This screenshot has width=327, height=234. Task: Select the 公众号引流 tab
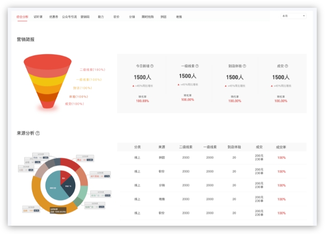click(x=69, y=17)
